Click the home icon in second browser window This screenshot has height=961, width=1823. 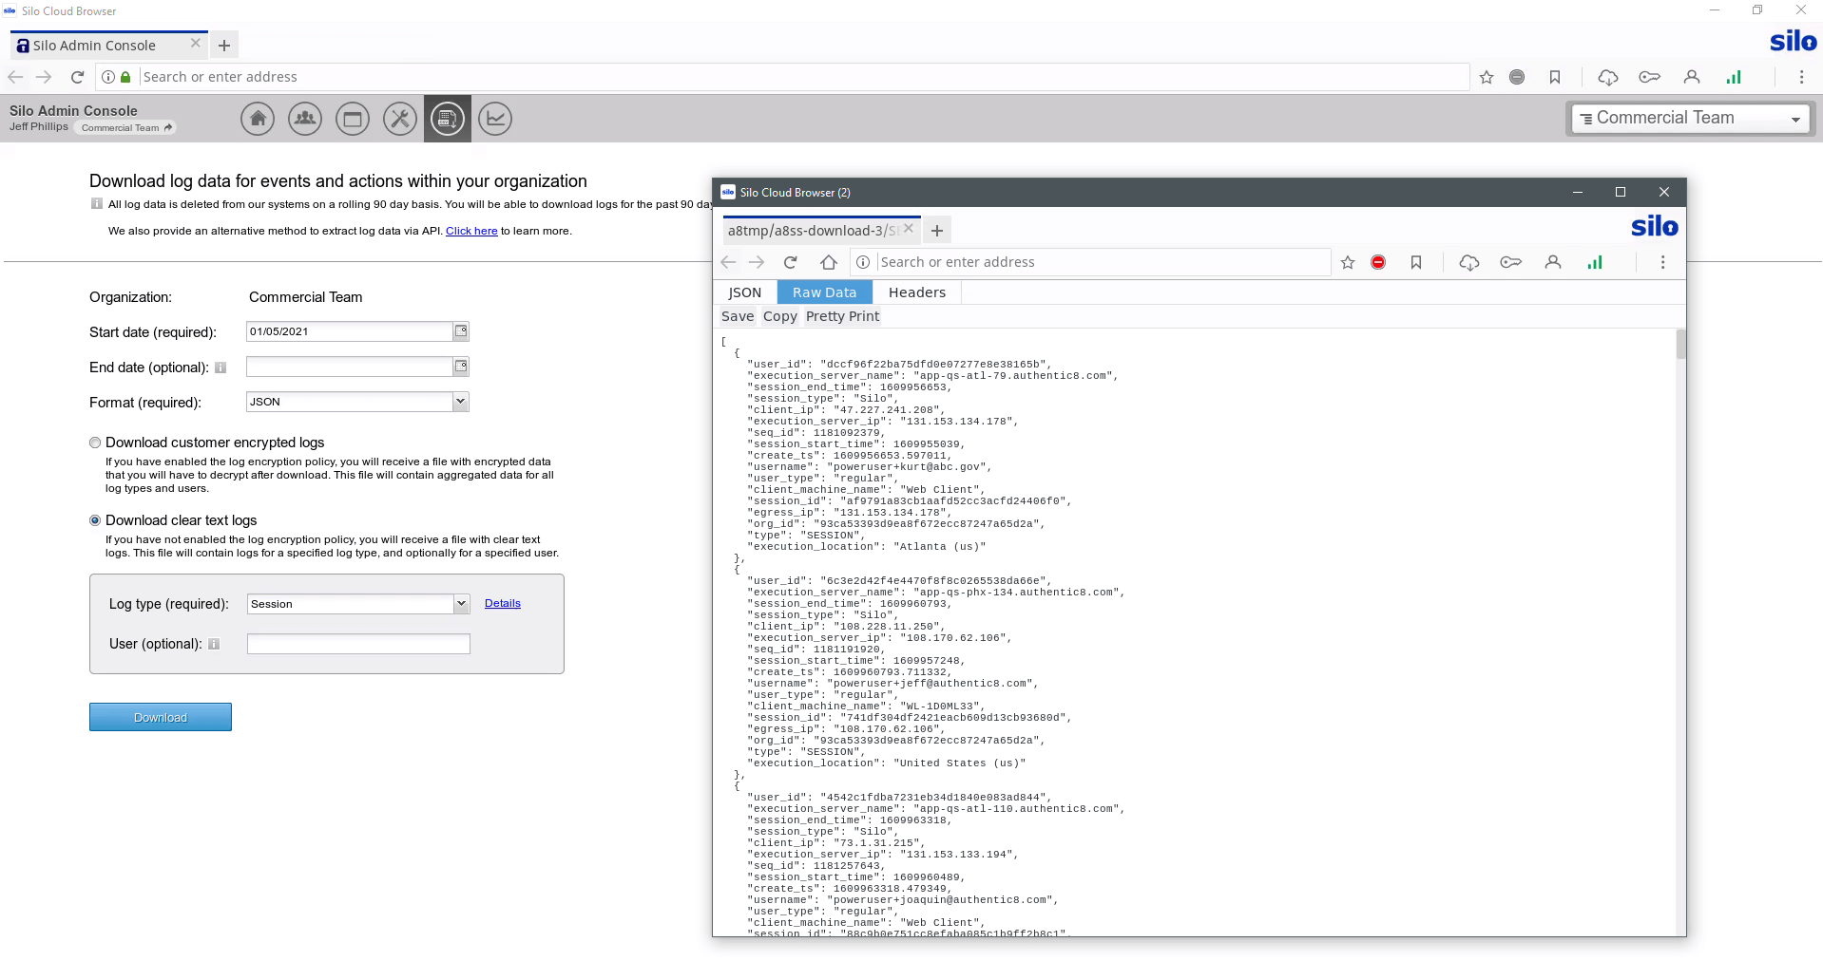tap(829, 262)
